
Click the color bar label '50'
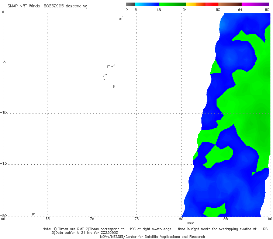218,10
